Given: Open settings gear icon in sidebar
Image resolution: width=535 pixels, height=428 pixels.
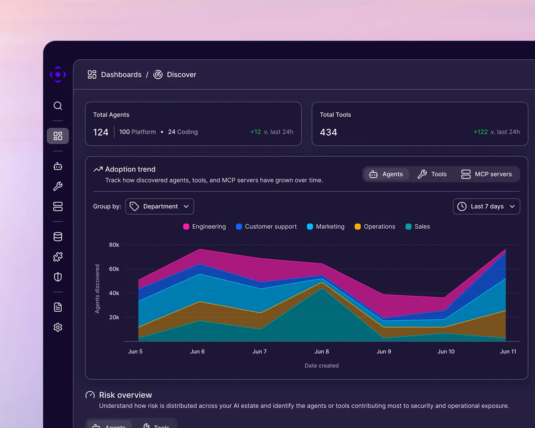Looking at the screenshot, I should (58, 327).
